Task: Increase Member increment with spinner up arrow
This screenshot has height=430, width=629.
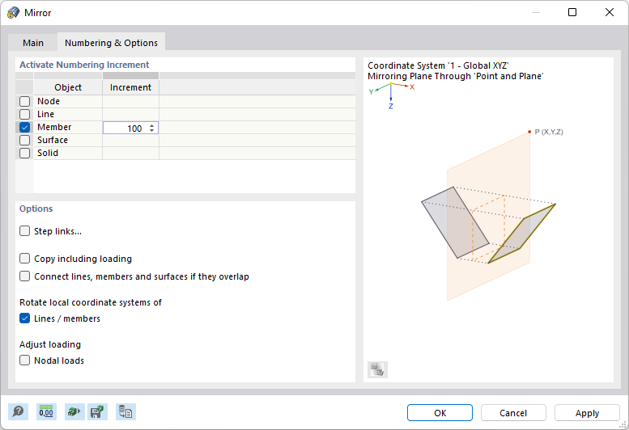Action: coord(151,125)
